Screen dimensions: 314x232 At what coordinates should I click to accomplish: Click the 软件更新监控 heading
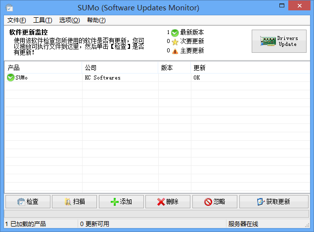click(x=29, y=32)
